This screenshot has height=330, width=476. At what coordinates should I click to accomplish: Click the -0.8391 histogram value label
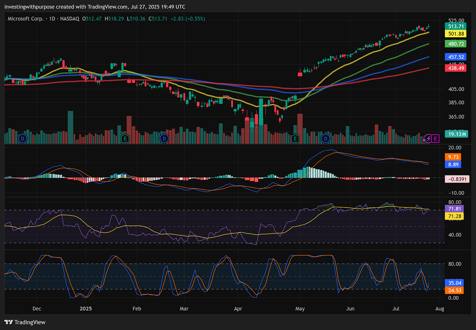[x=457, y=179]
